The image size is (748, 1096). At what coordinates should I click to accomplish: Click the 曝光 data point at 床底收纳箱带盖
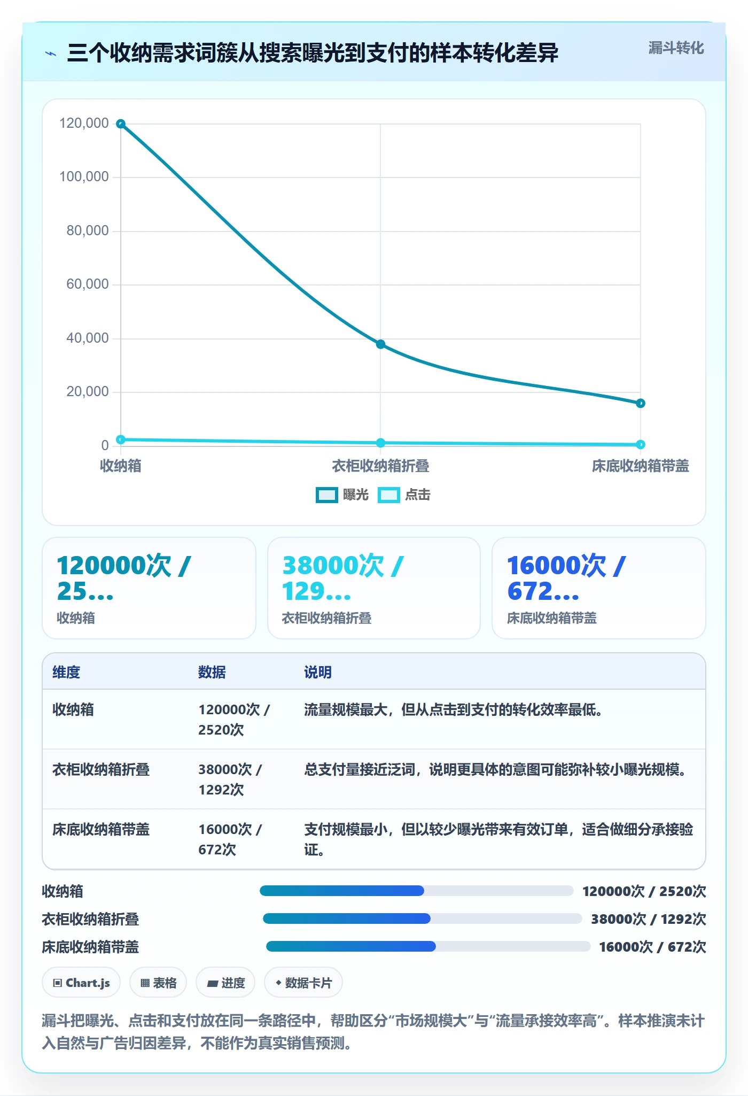click(x=641, y=403)
